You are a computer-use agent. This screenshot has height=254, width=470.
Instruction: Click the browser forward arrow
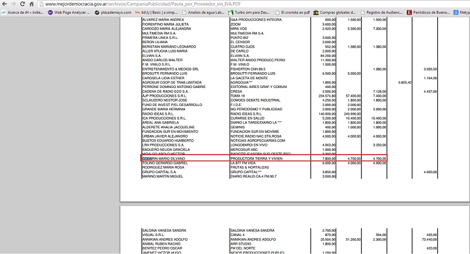(13, 4)
